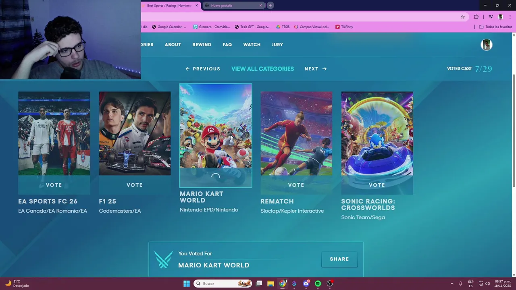The image size is (516, 290).
Task: Click the Chrome icon on the taskbar
Action: tap(283, 284)
